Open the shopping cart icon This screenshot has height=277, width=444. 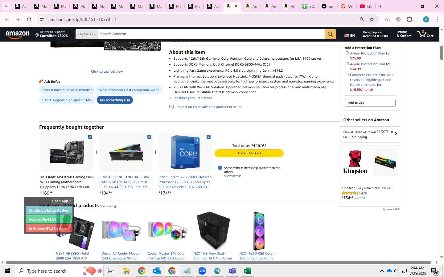(425, 34)
